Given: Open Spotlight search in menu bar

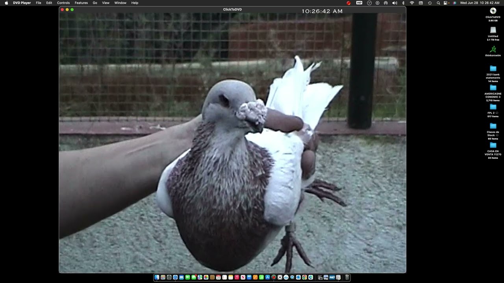Looking at the screenshot, I should [438, 3].
